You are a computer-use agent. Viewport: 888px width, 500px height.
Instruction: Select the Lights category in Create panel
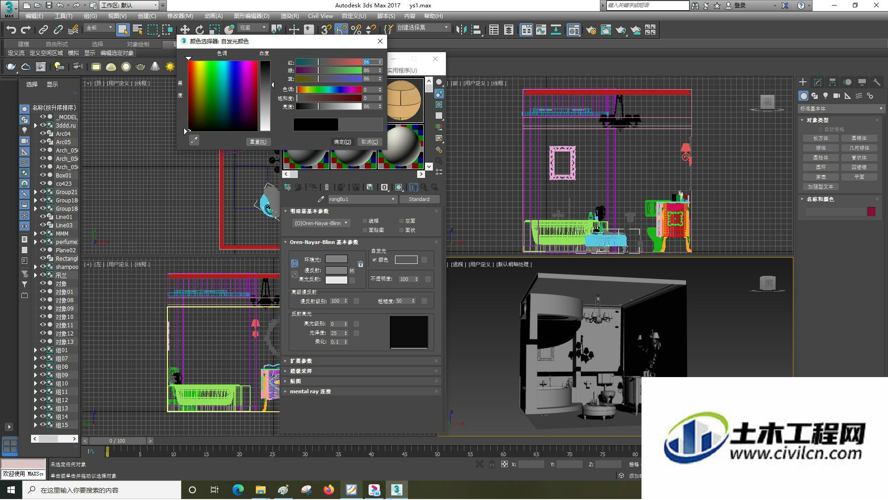826,96
